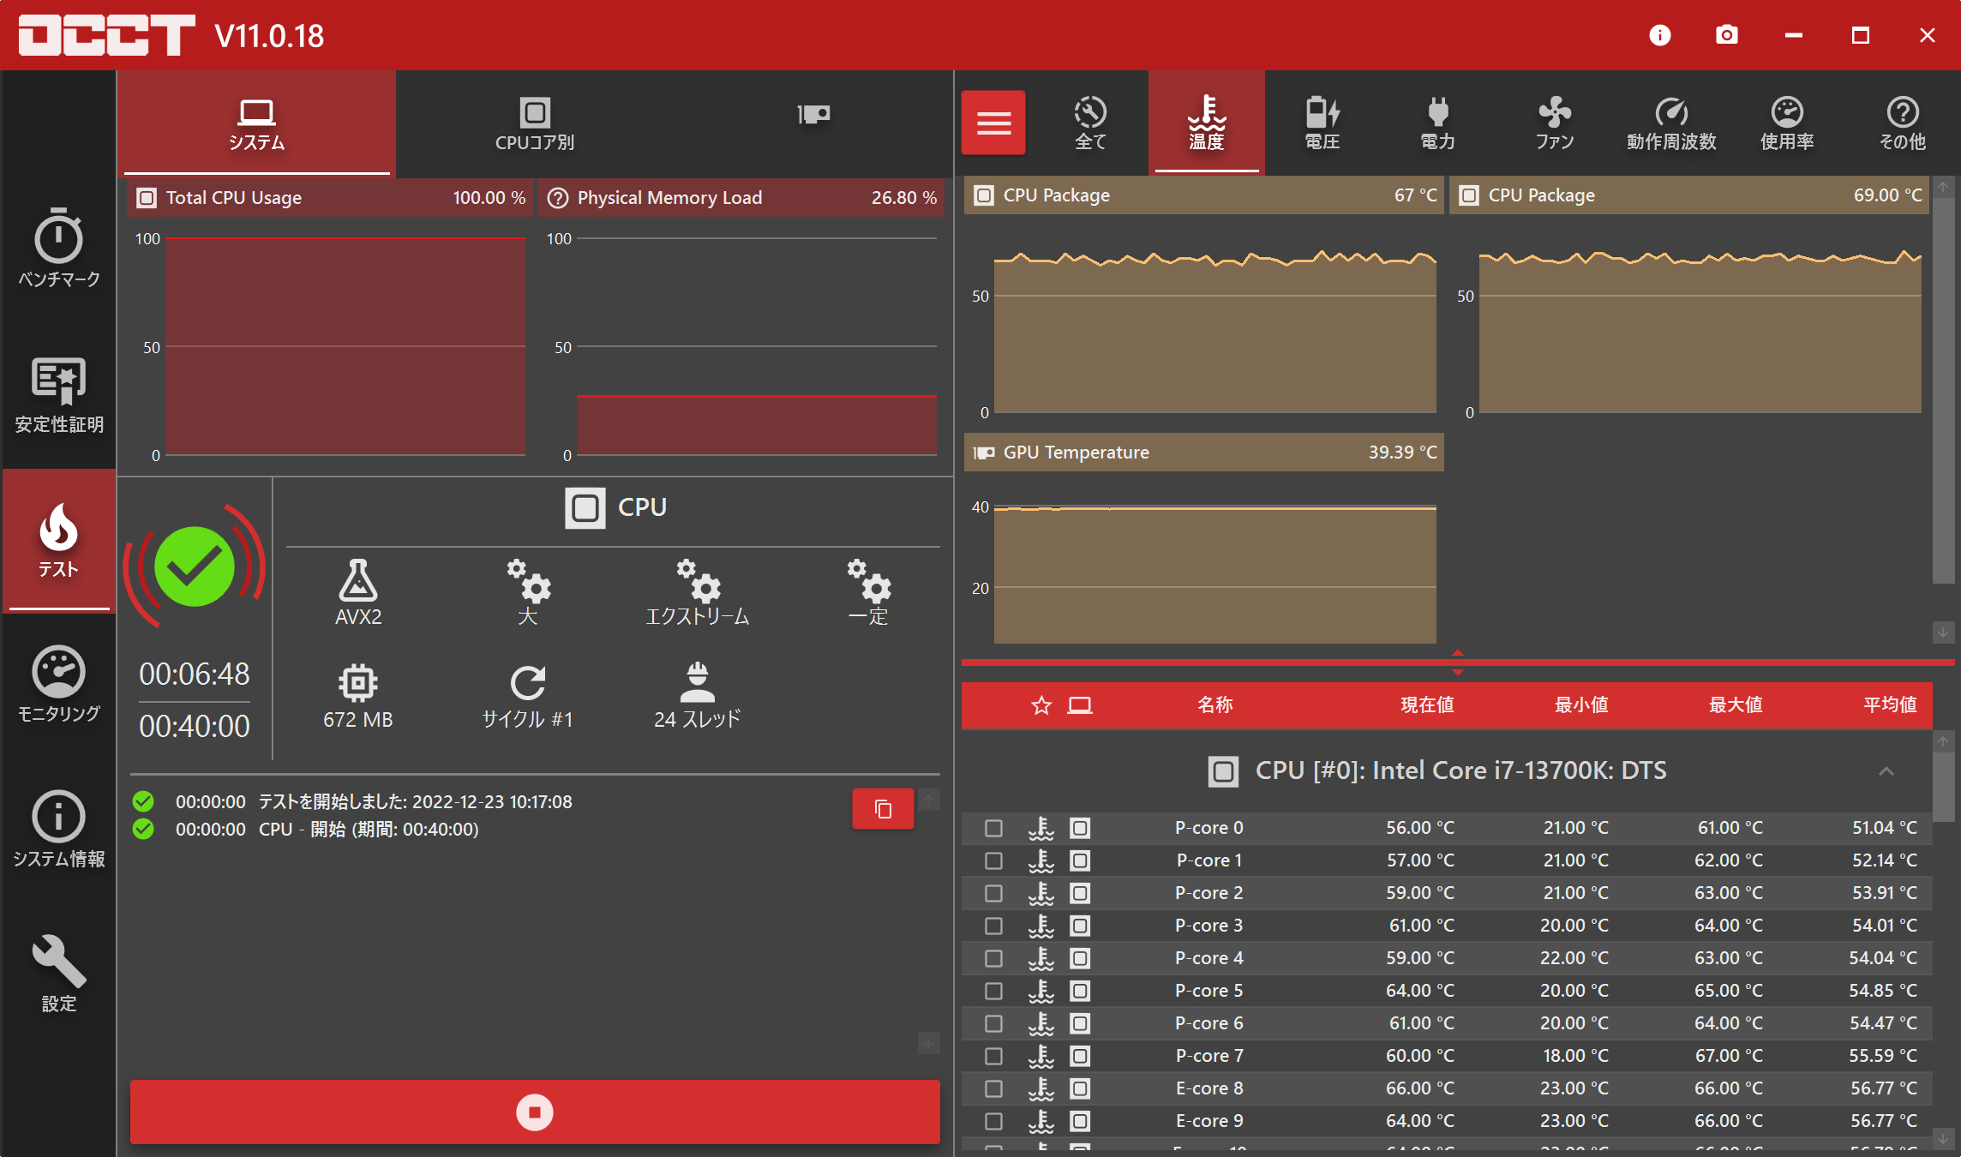
Task: Select the ファン fan tab
Action: pyautogui.click(x=1555, y=123)
